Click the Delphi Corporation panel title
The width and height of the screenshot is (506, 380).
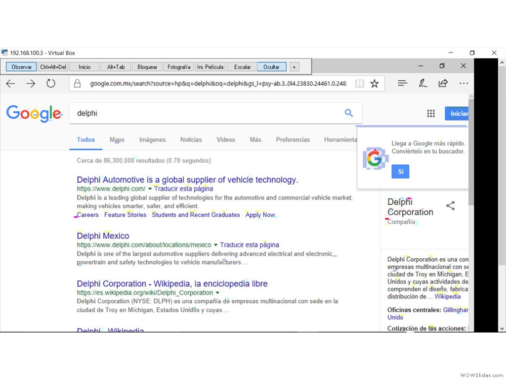(410, 207)
